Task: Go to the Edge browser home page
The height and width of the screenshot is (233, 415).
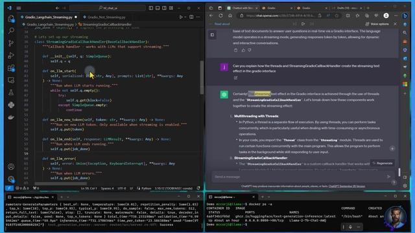Action: point(230,16)
